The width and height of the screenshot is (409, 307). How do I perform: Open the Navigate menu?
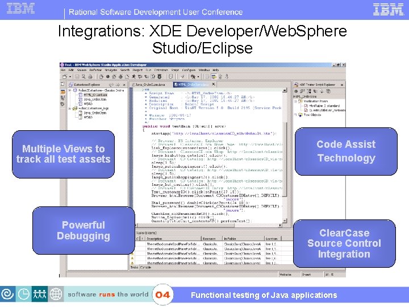(x=111, y=70)
